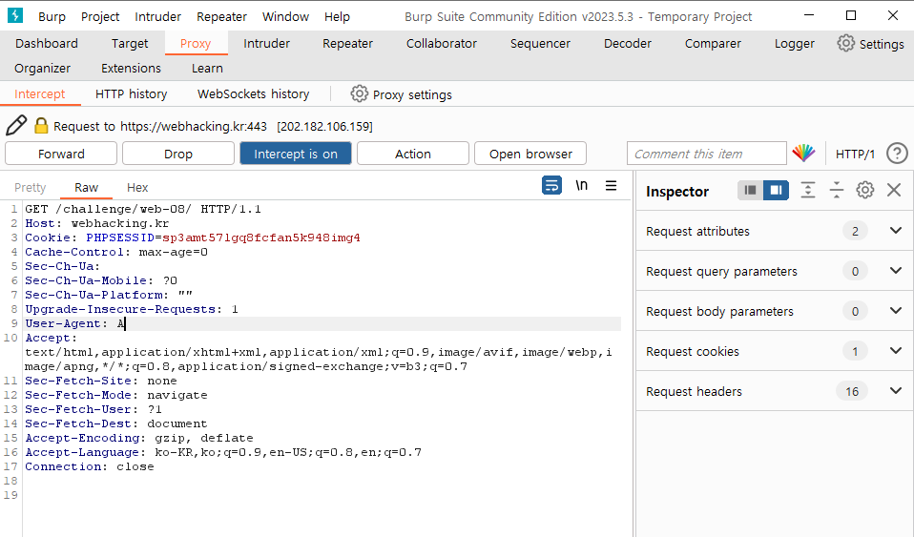Click the HTTP/1 protocol indicator

coord(855,154)
